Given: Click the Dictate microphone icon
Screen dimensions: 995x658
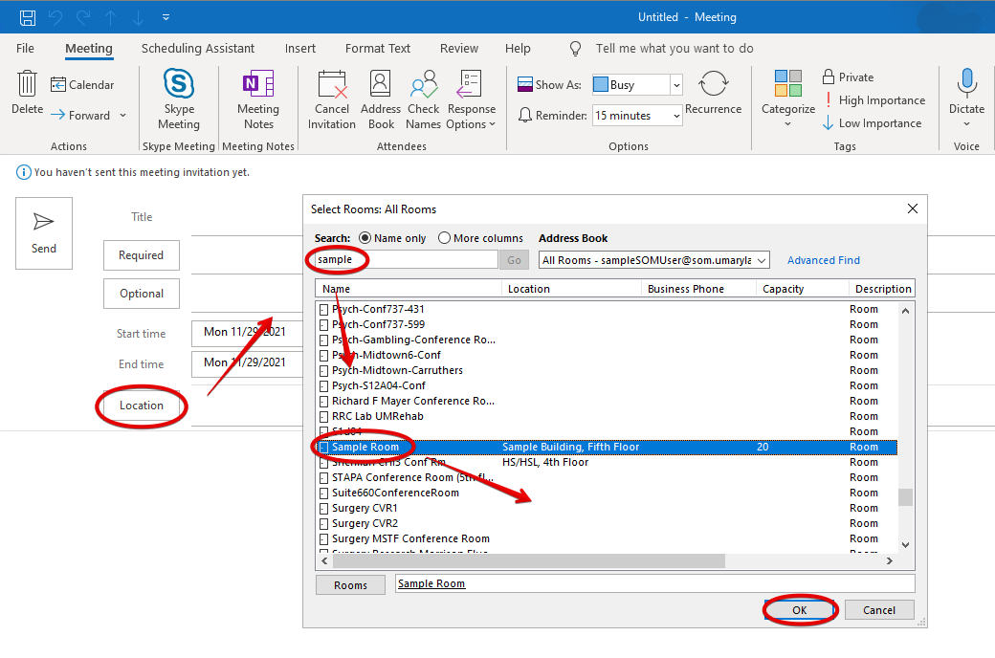Looking at the screenshot, I should [966, 85].
